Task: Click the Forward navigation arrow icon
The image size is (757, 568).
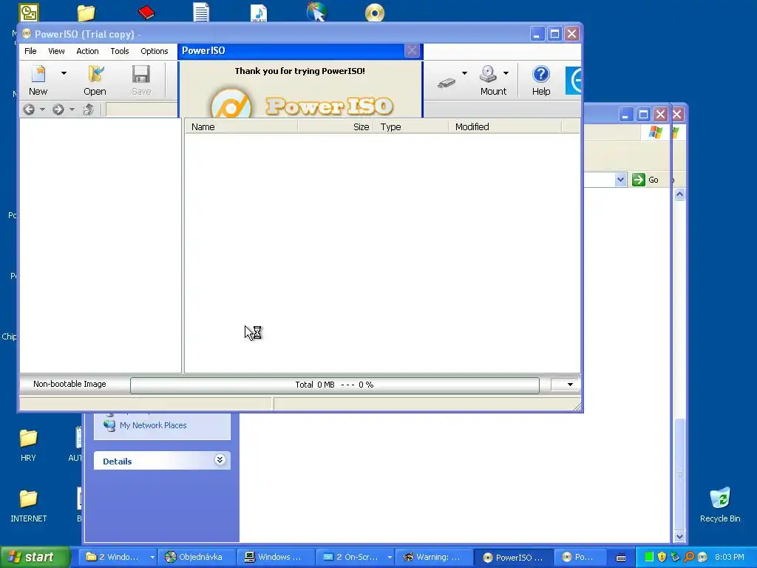Action: [x=58, y=109]
